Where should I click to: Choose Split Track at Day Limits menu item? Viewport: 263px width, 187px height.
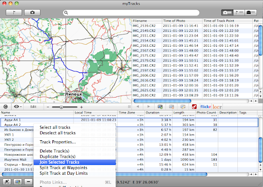tap(64, 173)
